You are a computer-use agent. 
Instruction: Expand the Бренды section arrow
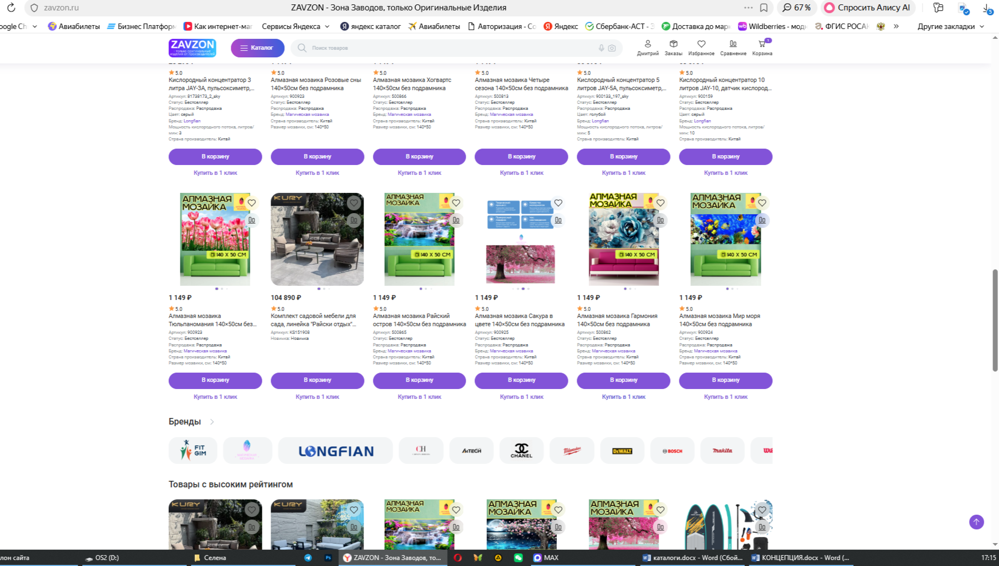[x=212, y=422]
